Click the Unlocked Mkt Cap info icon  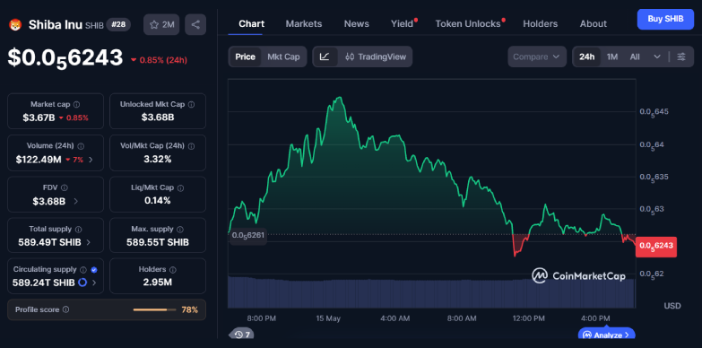pyautogui.click(x=191, y=104)
